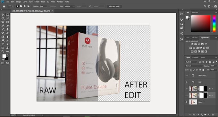Hide the RAW text layer
The width and height of the screenshot is (218, 117).
[187, 82]
